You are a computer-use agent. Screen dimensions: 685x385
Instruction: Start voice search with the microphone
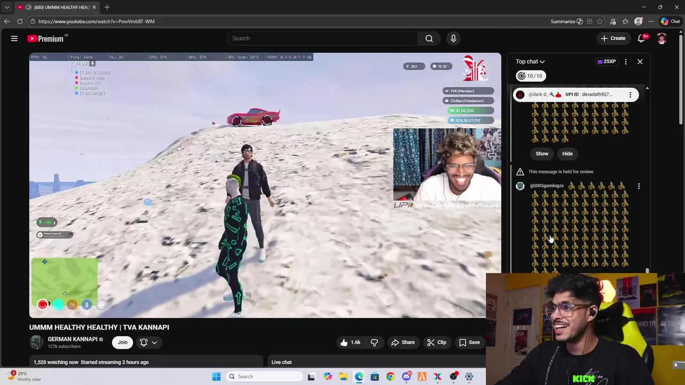(x=453, y=38)
